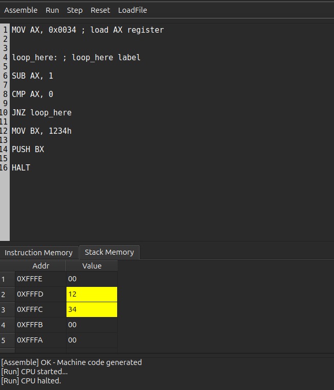Click the value 00 at address 0XFFFA
The width and height of the screenshot is (334, 390).
point(92,340)
